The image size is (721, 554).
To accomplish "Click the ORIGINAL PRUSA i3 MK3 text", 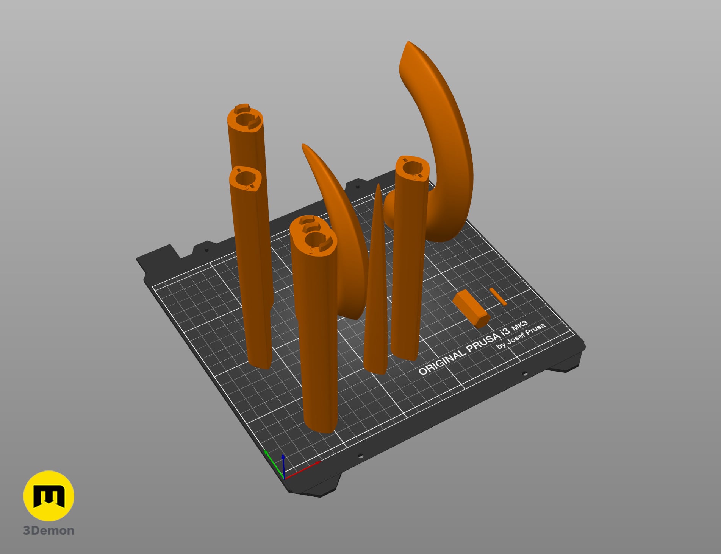I will pos(474,347).
